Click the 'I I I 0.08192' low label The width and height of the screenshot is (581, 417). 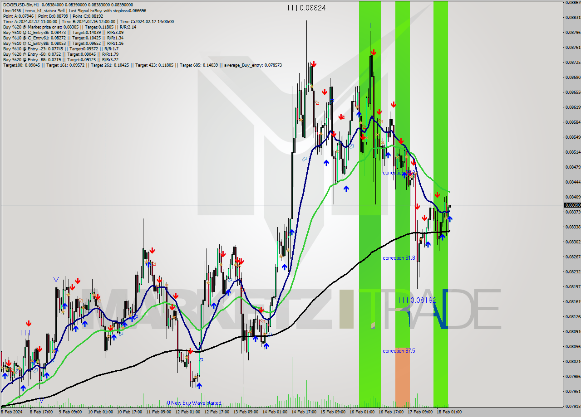pos(418,300)
